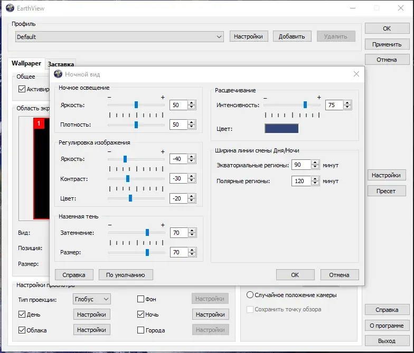Image resolution: width=414 pixels, height=353 pixels.
Task: Open the Профиль Default dropdown
Action: (x=119, y=37)
